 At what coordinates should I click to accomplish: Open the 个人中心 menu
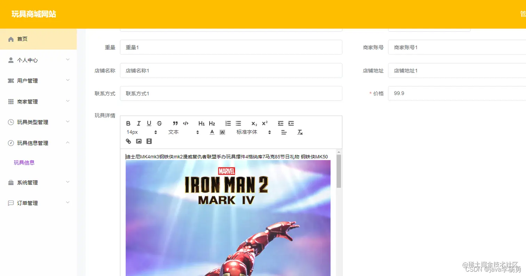[x=38, y=60]
